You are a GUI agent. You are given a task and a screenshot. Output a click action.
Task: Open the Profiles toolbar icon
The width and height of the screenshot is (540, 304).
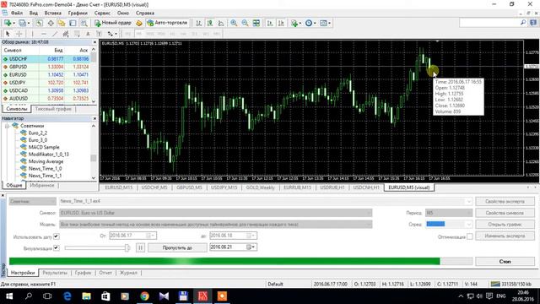coord(23,23)
